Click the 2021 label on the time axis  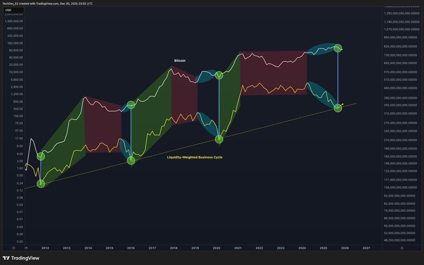click(x=238, y=248)
